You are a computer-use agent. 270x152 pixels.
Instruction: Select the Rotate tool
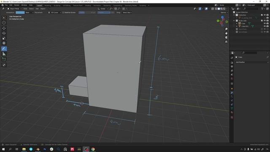(4, 33)
